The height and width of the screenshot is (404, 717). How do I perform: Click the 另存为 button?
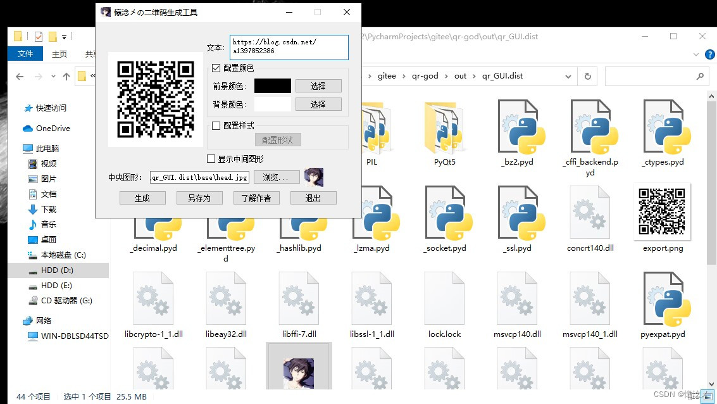pyautogui.click(x=199, y=198)
